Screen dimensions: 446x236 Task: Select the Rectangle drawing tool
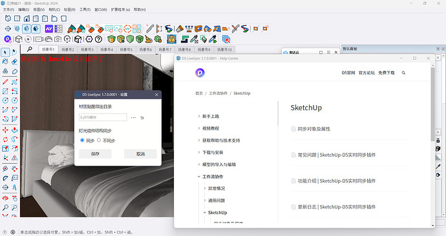[5, 92]
